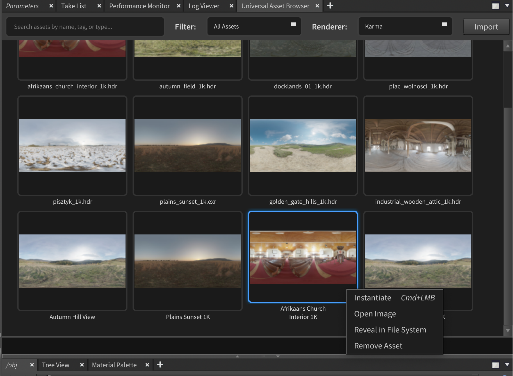Switch to the Performance Monitor tab
Screen dimensions: 513x376
click(x=139, y=6)
